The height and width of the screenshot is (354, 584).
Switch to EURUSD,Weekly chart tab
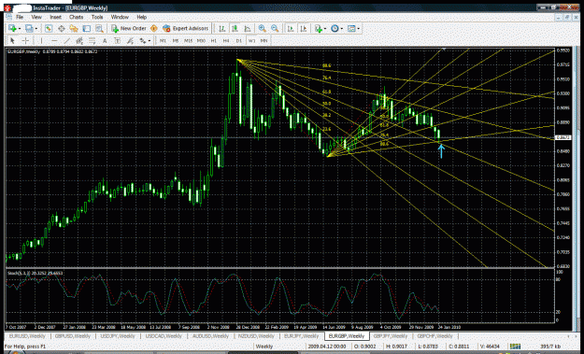27,336
